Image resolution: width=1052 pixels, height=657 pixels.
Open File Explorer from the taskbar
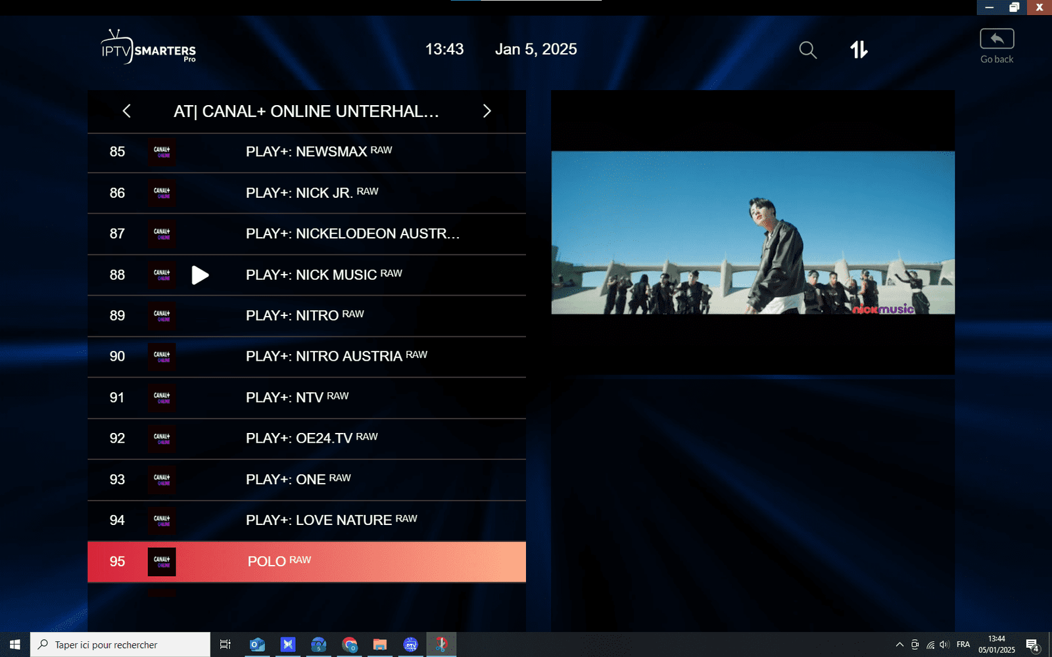pos(380,645)
